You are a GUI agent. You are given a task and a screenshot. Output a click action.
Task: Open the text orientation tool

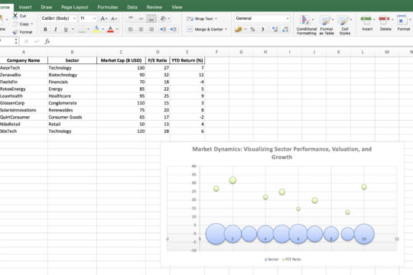tap(164, 18)
